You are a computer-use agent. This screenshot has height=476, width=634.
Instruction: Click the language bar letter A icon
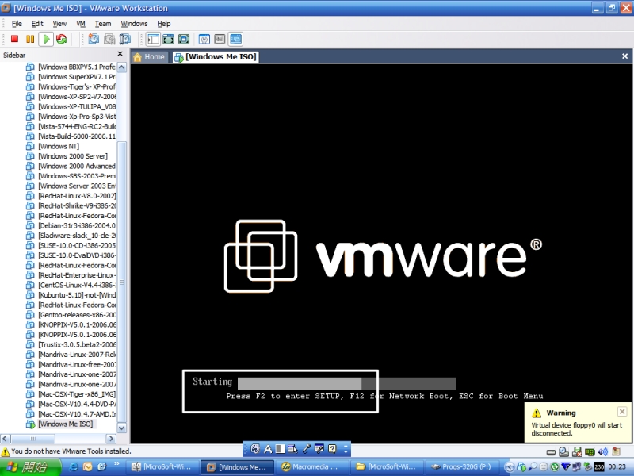(268, 449)
